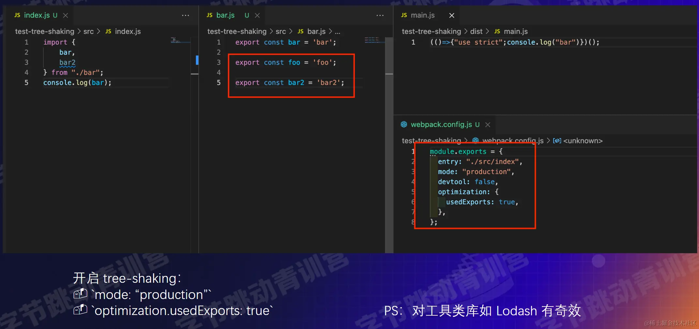
Task: Click the symbol icon before <unknown> breadcrumb
Action: pos(557,141)
